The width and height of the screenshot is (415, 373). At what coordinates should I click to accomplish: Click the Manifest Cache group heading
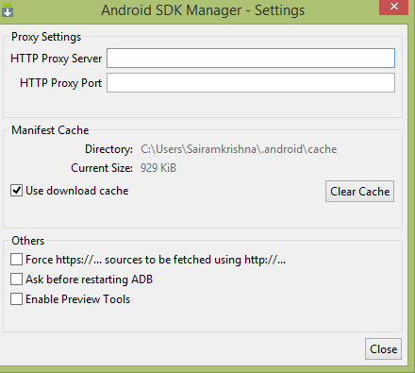click(x=50, y=130)
